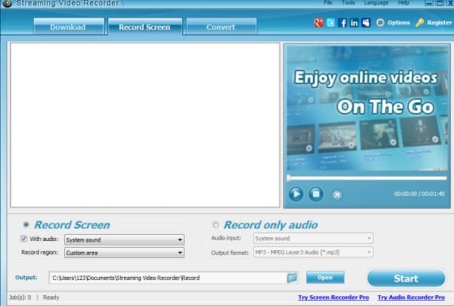Click the LinkedIn share icon
Viewport: 454px width, 306px height.
(x=354, y=23)
